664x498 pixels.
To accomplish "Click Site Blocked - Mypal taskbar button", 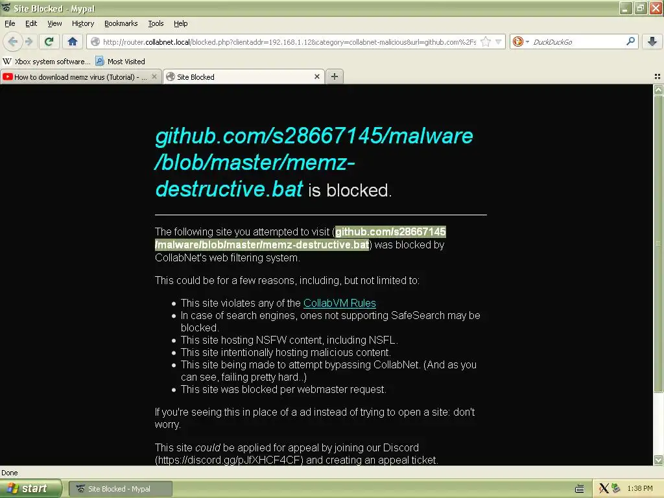I will pos(120,489).
